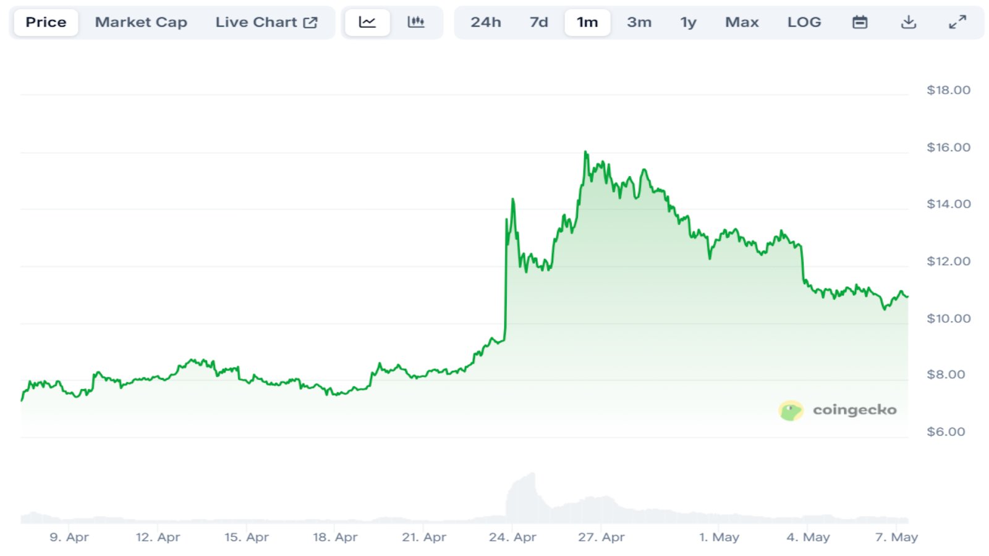Activate the 1m period button
This screenshot has height=556, width=989.
pyautogui.click(x=587, y=22)
